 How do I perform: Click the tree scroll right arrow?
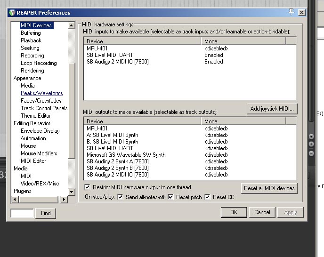click(64, 200)
